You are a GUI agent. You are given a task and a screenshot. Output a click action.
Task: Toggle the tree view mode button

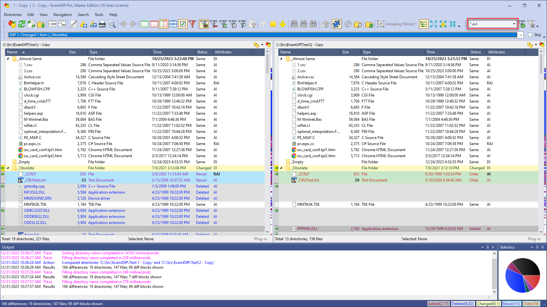(424, 24)
